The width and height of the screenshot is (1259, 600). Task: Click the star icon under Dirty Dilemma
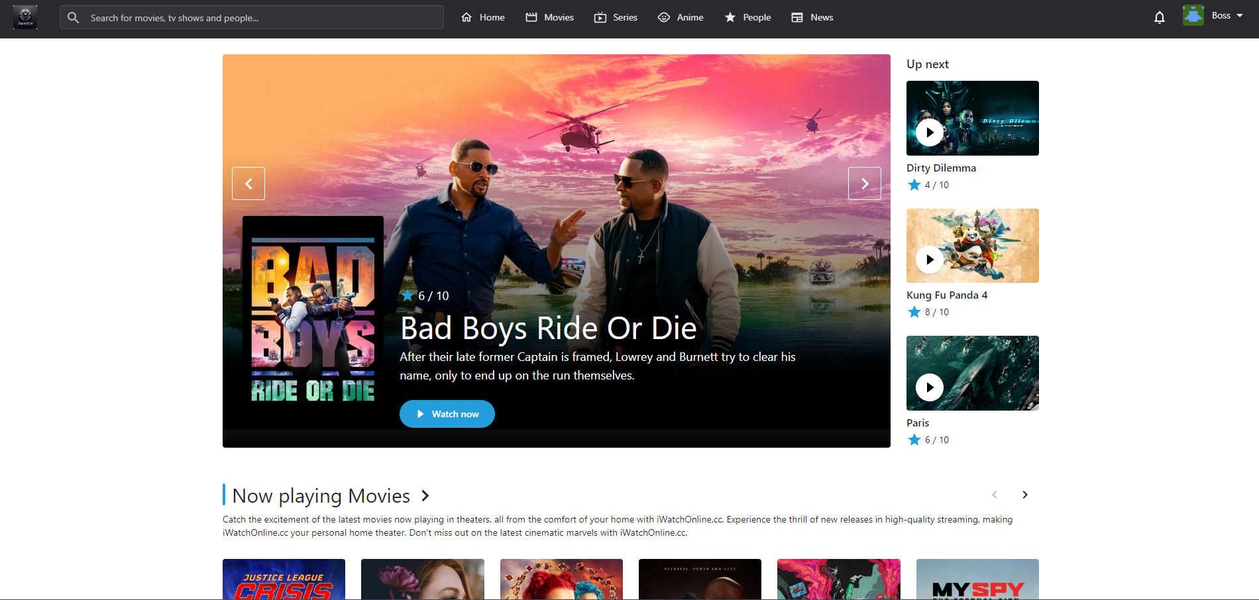click(x=914, y=185)
